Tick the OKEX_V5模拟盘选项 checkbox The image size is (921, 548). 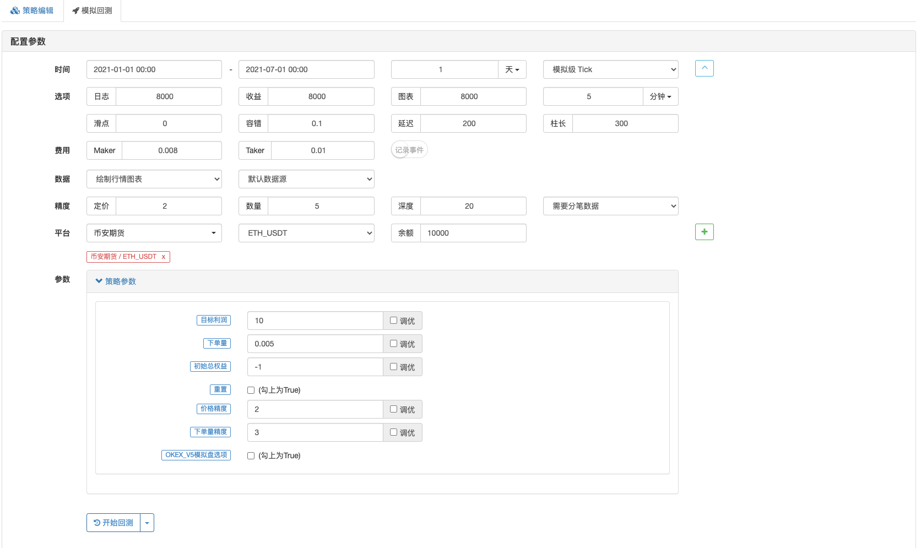tap(251, 455)
